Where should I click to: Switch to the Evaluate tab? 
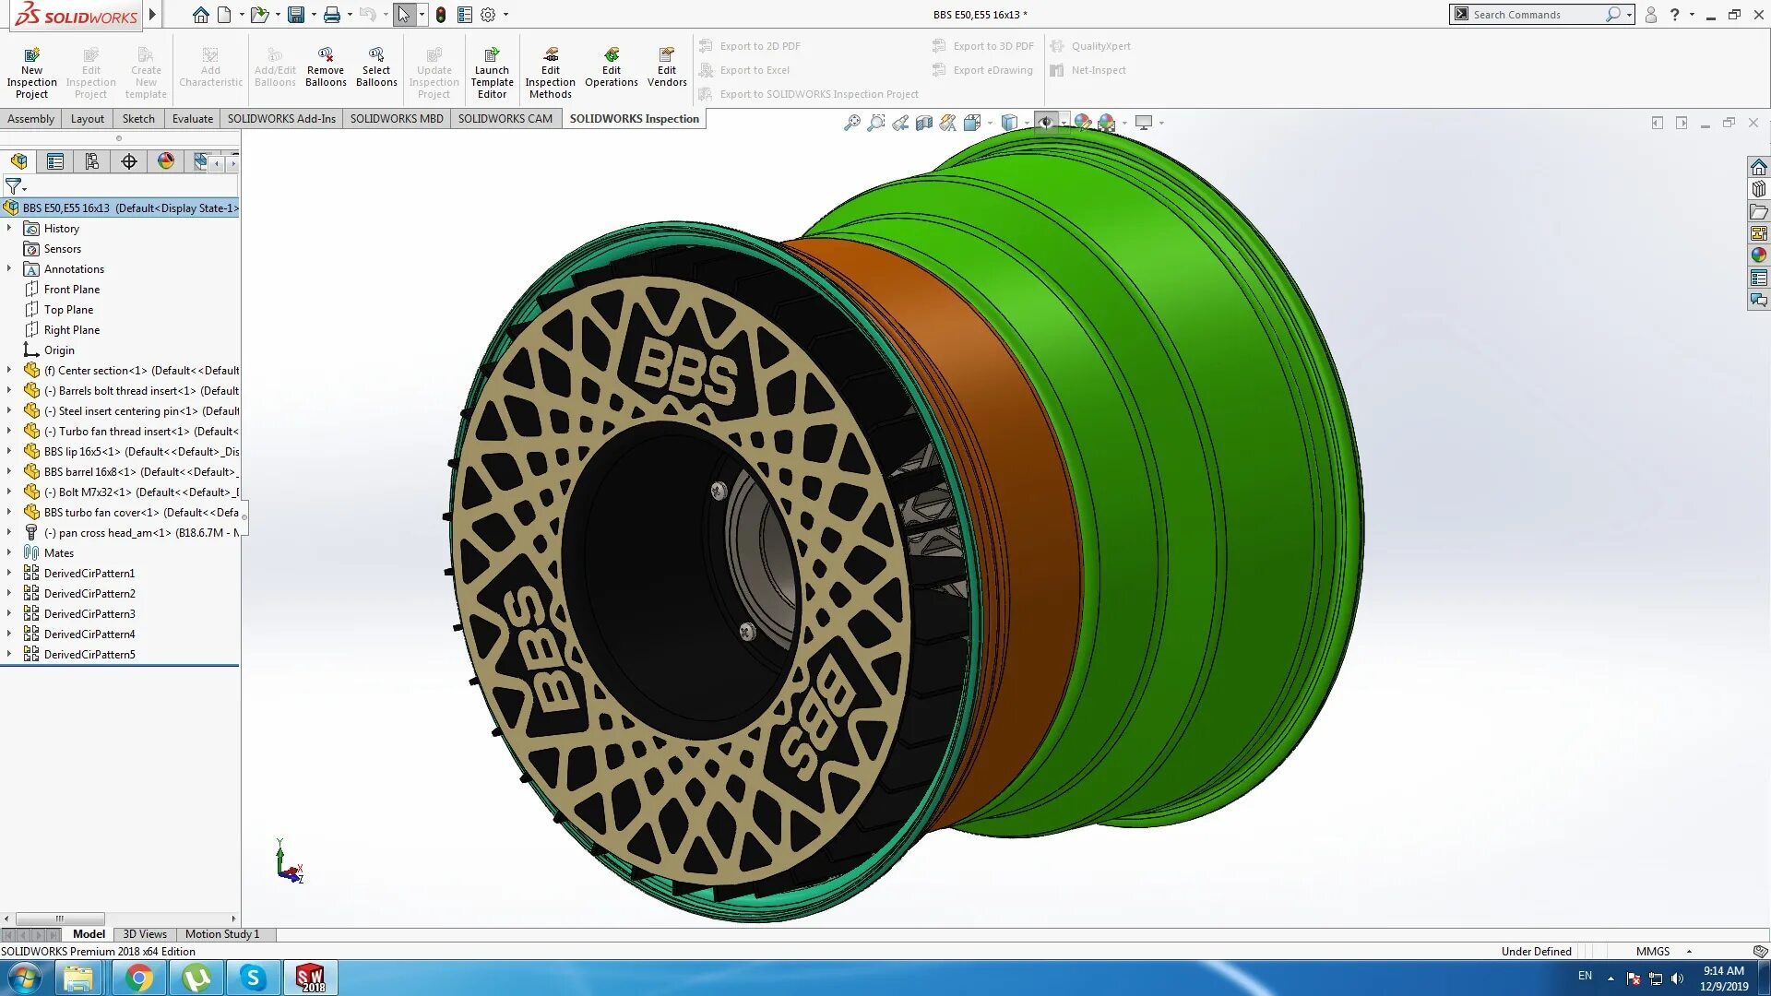[192, 119]
